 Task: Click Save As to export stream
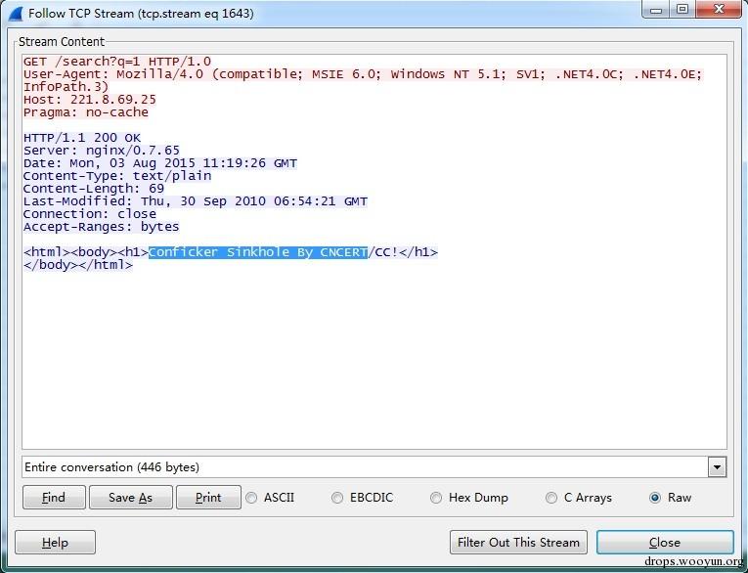pos(130,498)
